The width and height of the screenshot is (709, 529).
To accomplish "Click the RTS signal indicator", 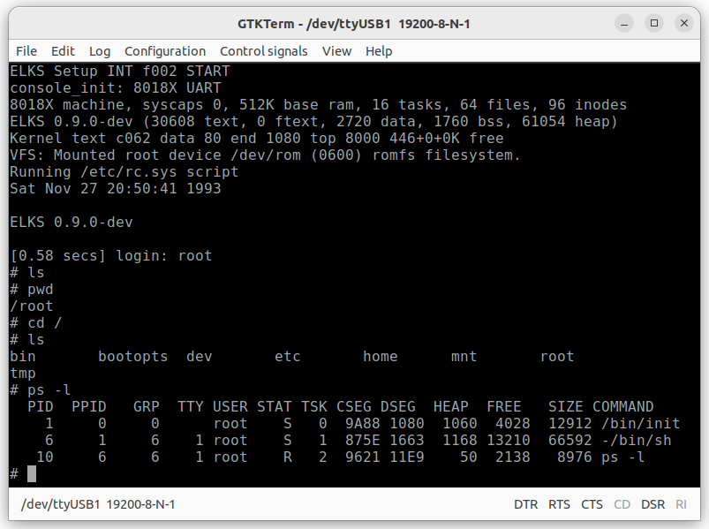I will [x=559, y=504].
